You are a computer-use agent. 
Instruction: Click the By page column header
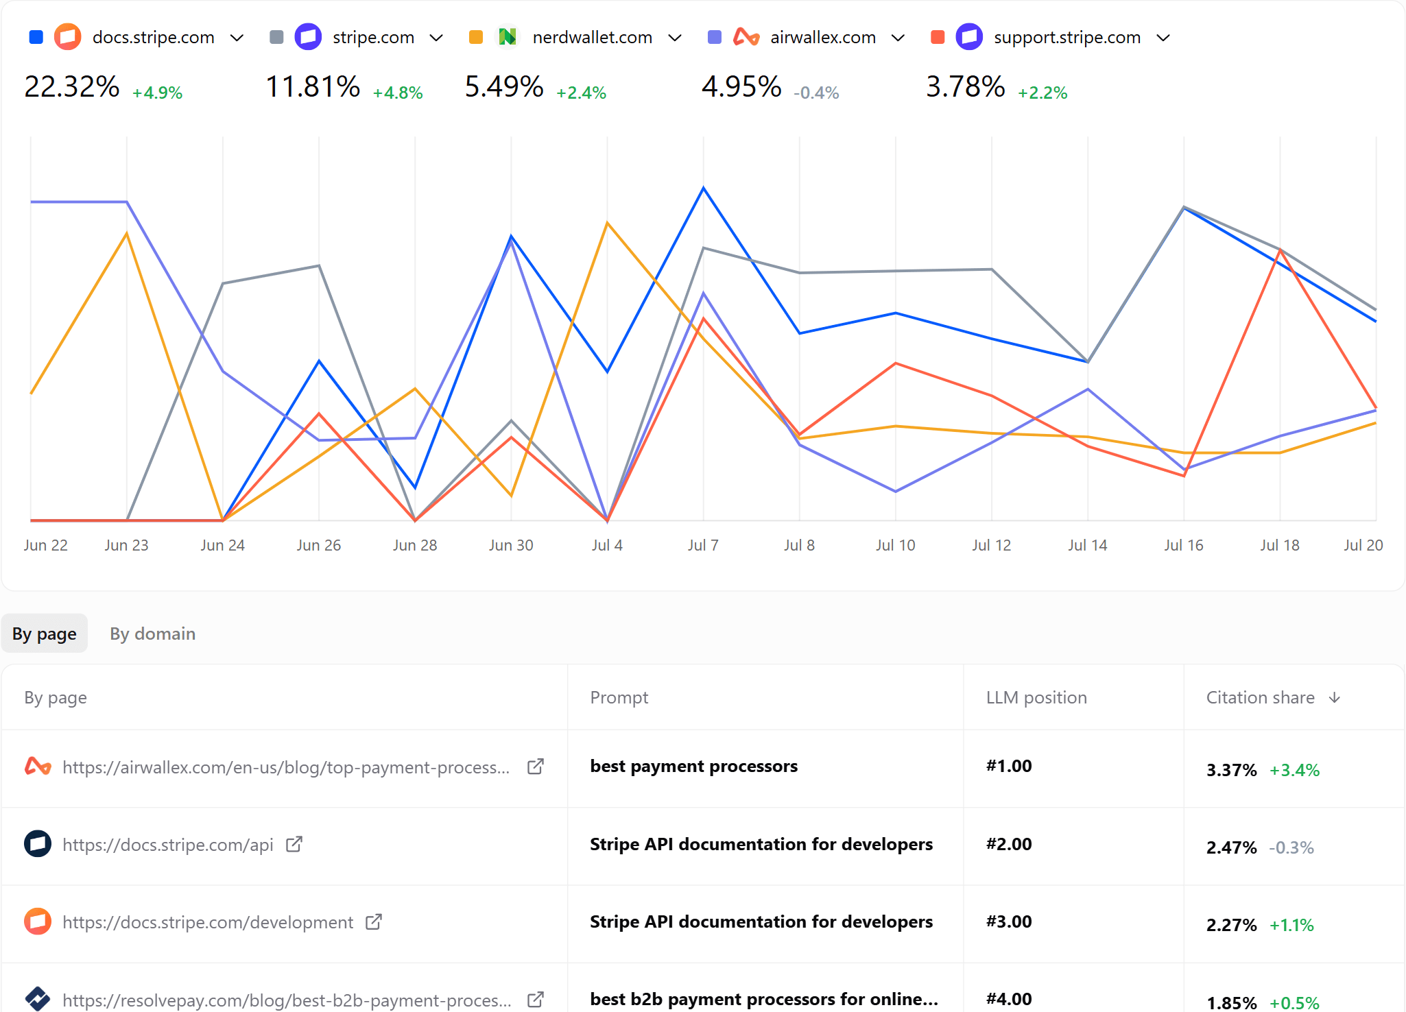pyautogui.click(x=56, y=697)
